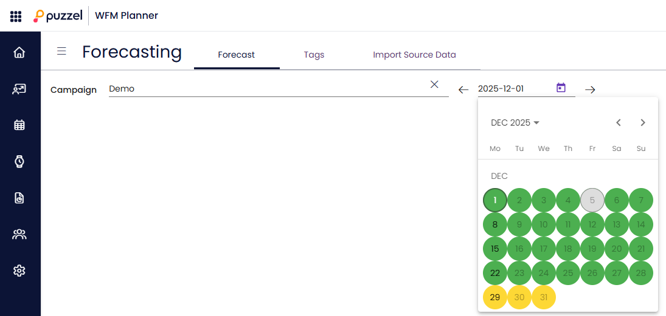Click the purple calendar picker icon

561,88
